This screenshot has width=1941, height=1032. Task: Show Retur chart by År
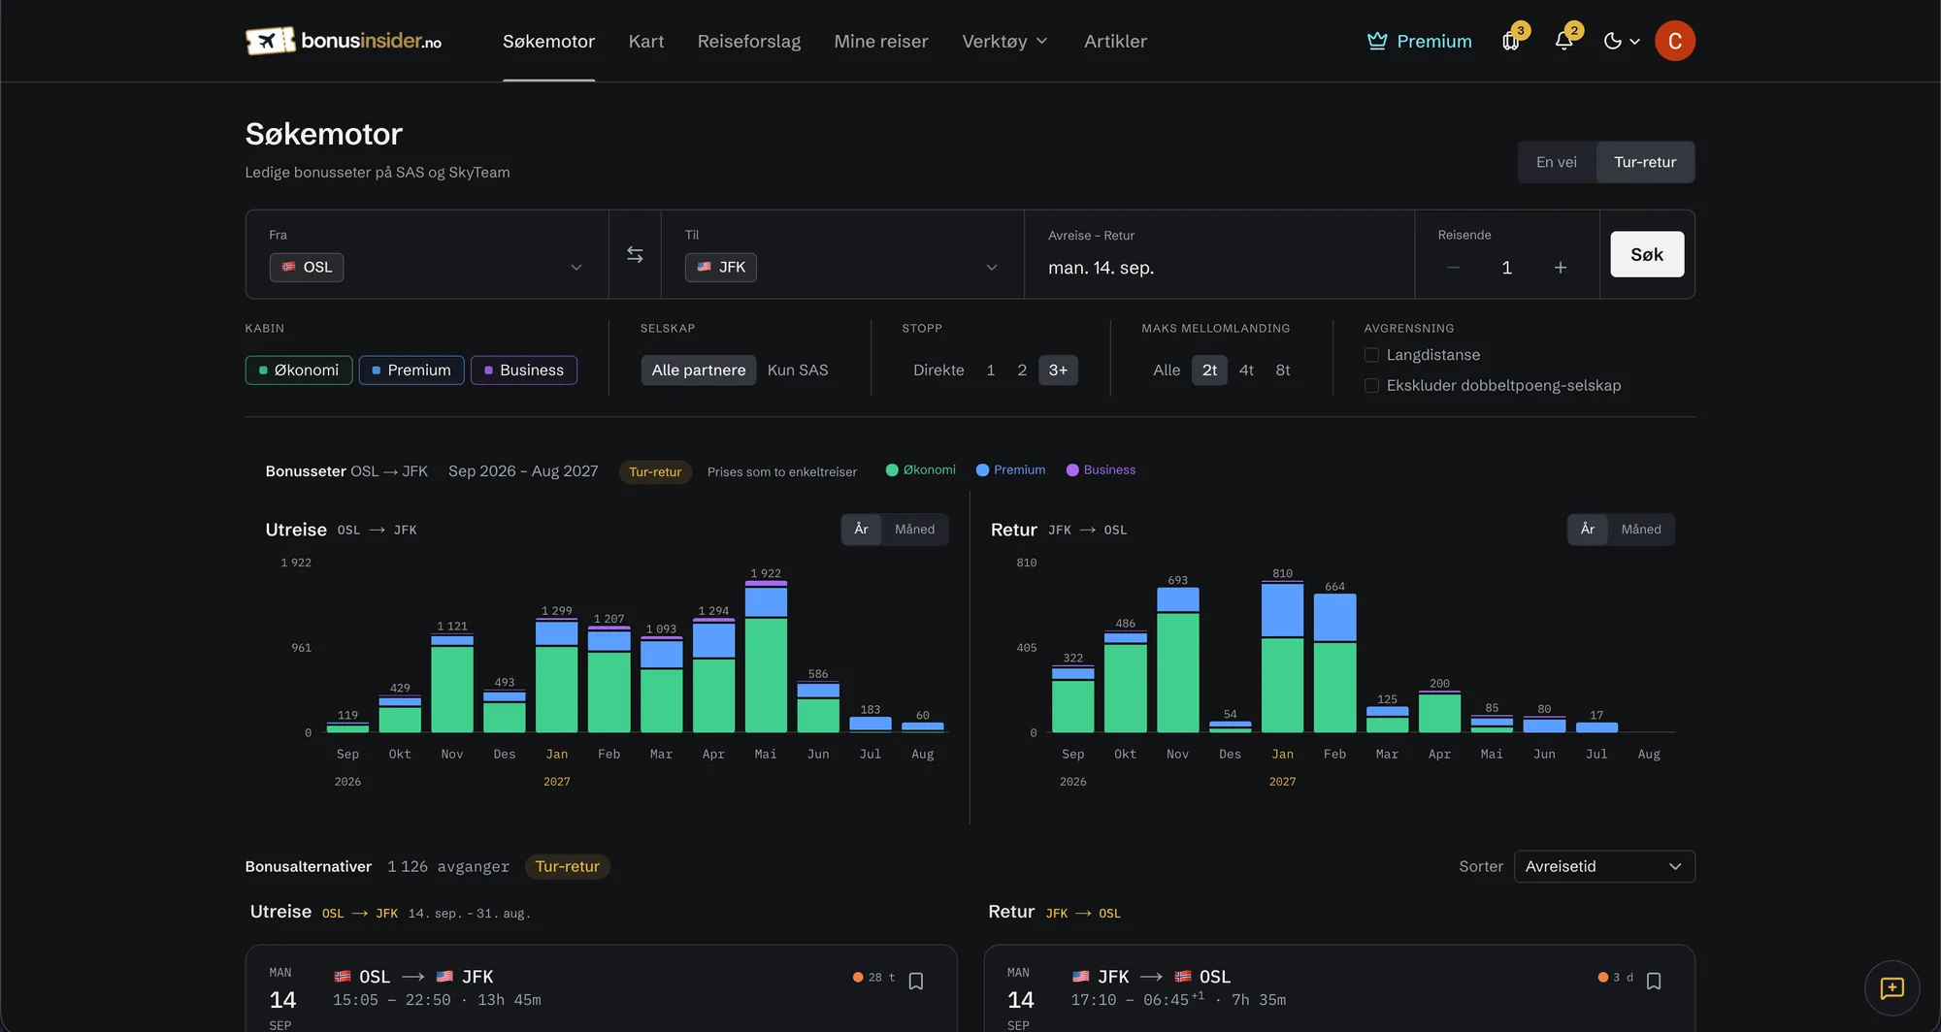pos(1588,529)
